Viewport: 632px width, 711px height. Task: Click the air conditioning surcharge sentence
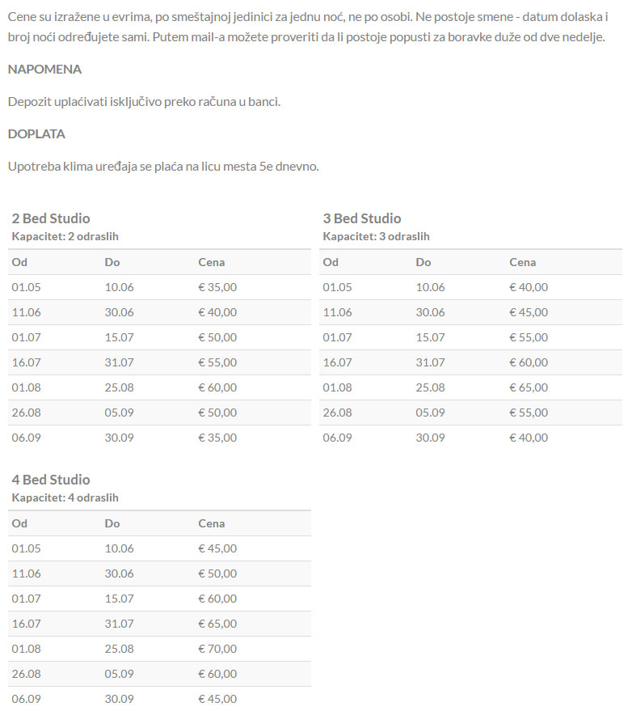(163, 167)
